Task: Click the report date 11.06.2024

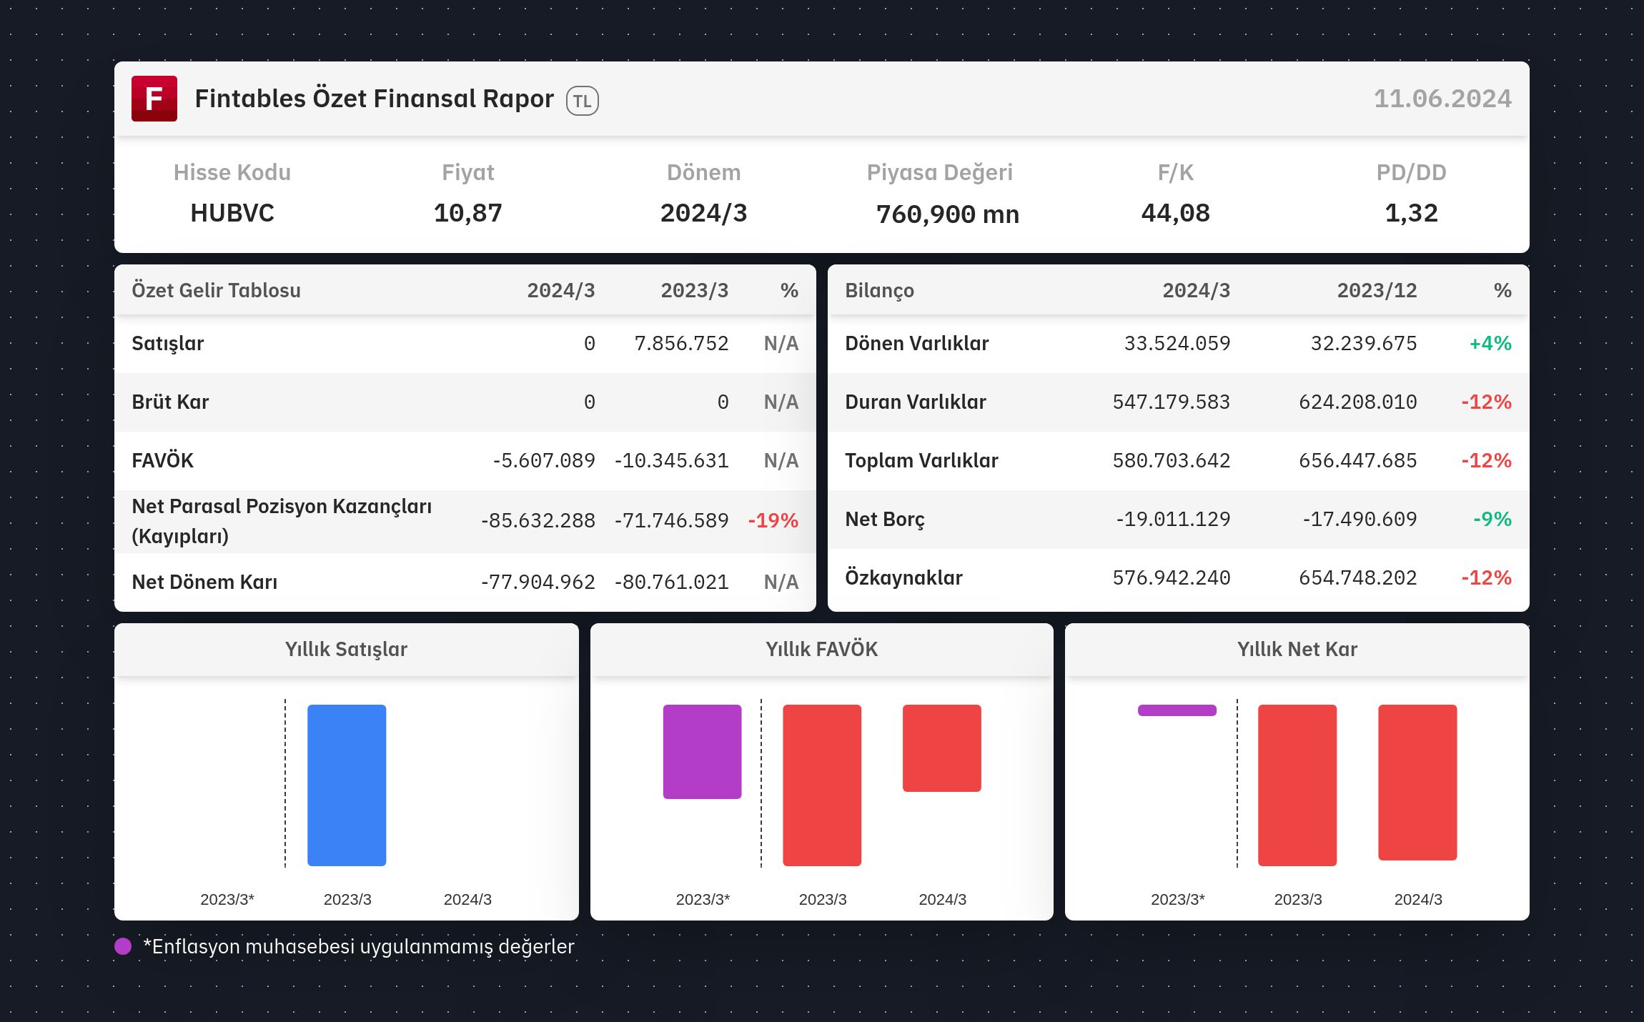Action: [1442, 99]
